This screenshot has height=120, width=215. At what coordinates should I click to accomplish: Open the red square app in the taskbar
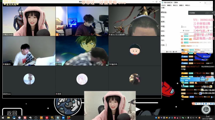pyautogui.click(x=25, y=118)
